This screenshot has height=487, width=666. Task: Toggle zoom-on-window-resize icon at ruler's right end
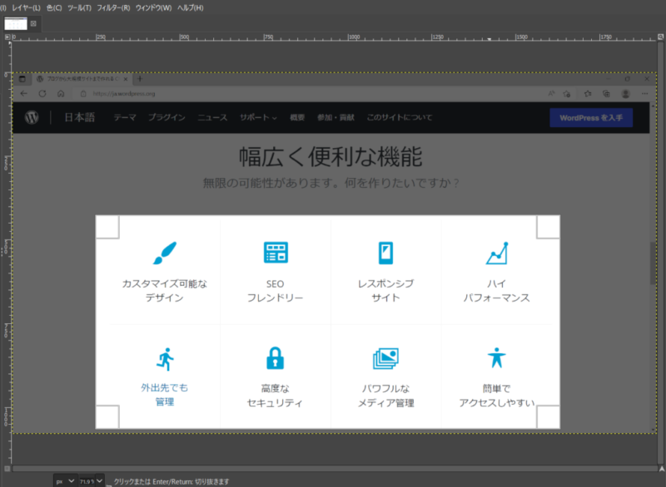[x=660, y=37]
